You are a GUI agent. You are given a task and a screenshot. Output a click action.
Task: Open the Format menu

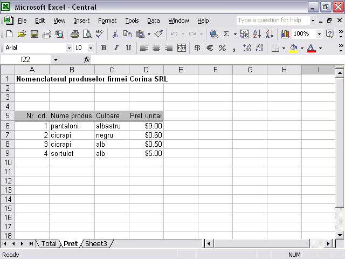(107, 21)
